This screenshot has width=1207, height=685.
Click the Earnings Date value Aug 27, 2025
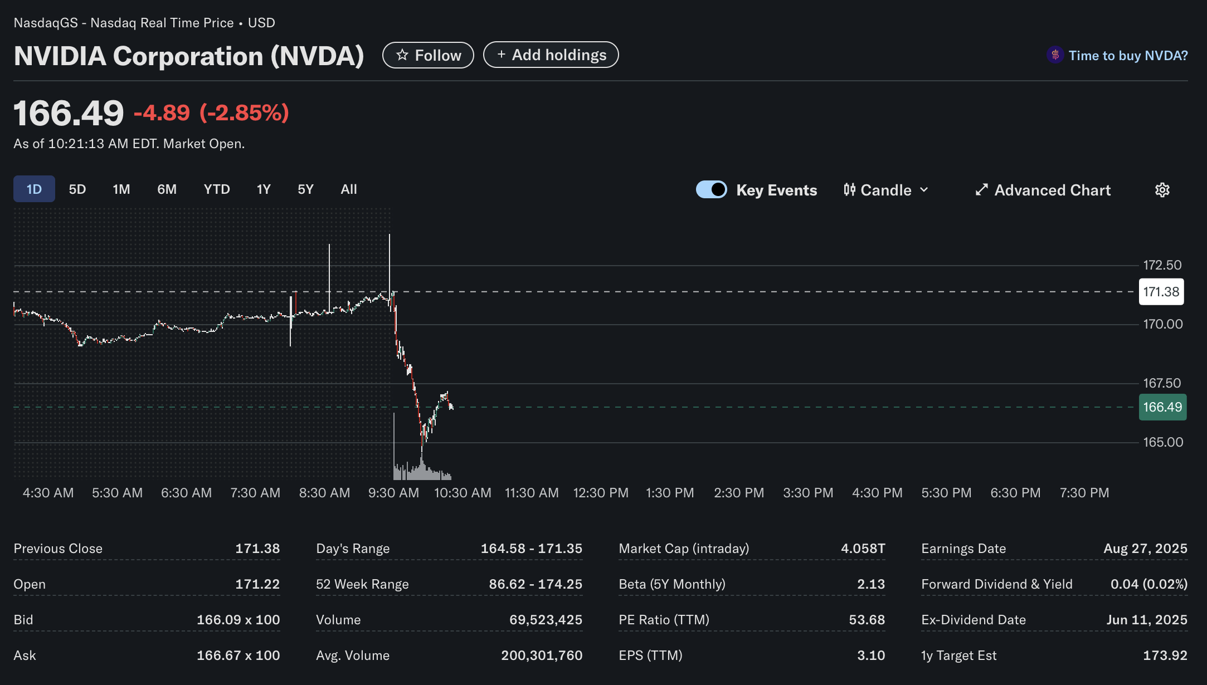coord(1146,549)
